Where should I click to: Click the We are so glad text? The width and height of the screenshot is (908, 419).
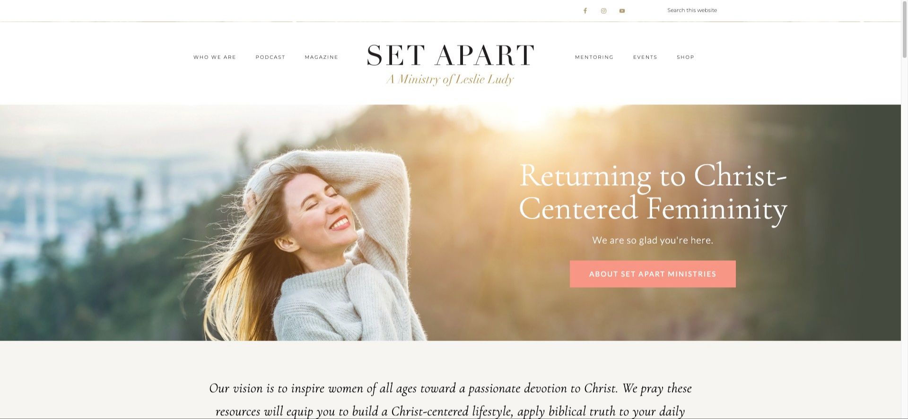point(652,240)
